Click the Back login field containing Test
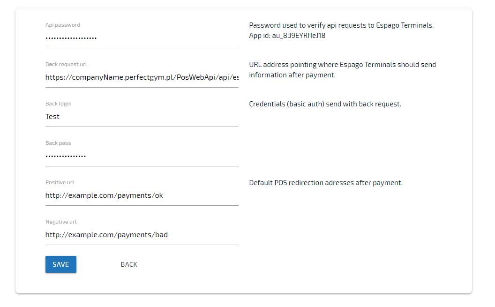Image resolution: width=495 pixels, height=307 pixels. point(142,117)
